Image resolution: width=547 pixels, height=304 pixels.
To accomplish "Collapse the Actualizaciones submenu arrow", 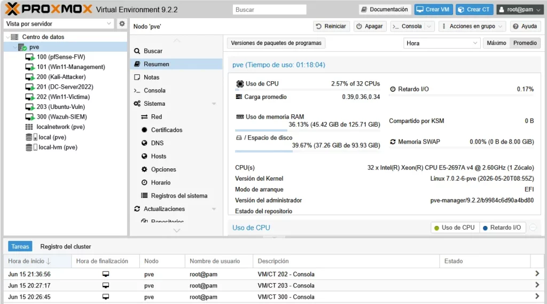I will [x=214, y=209].
